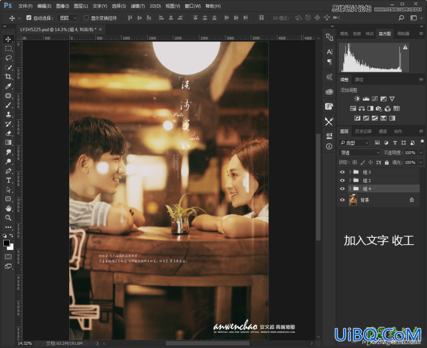Open the fill slider dropdown arrow

pos(421,163)
